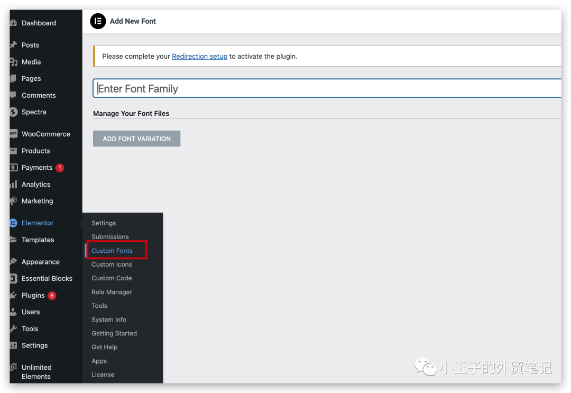
Task: Select Custom Fonts in the submenu
Action: 112,251
